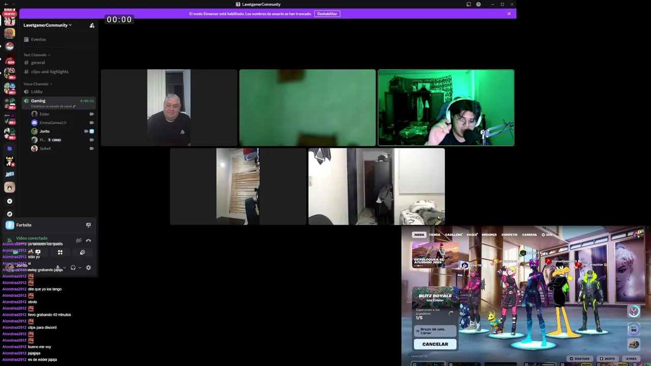Open the Jorito server icon in sidebar
The height and width of the screenshot is (366, 651).
pos(10,174)
